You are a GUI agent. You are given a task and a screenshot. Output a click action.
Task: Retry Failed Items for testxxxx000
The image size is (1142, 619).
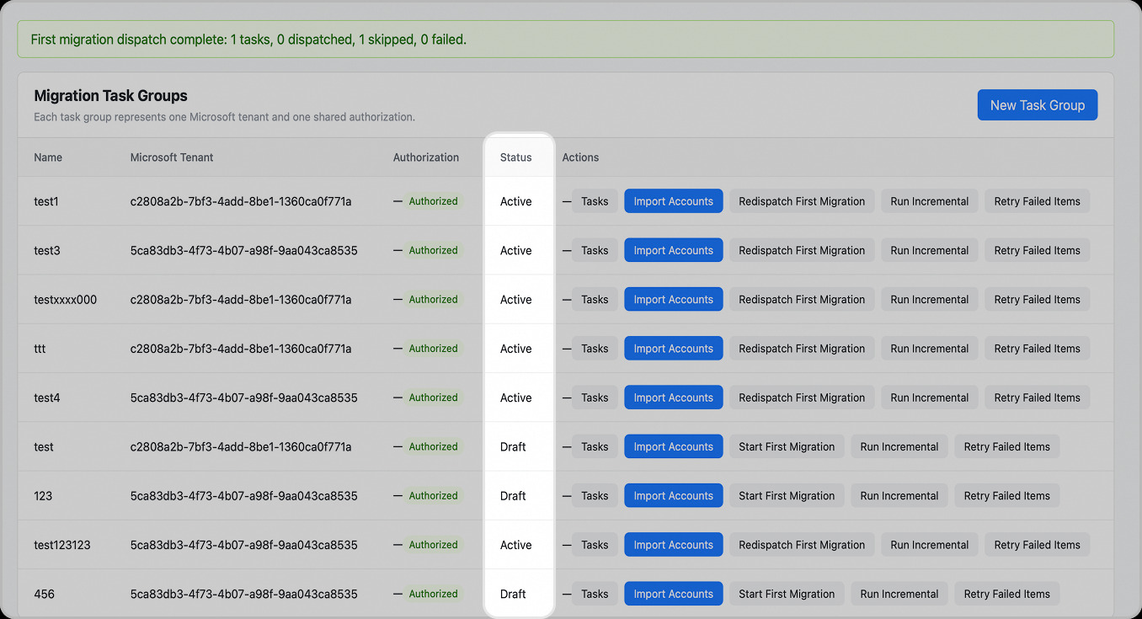click(1037, 299)
